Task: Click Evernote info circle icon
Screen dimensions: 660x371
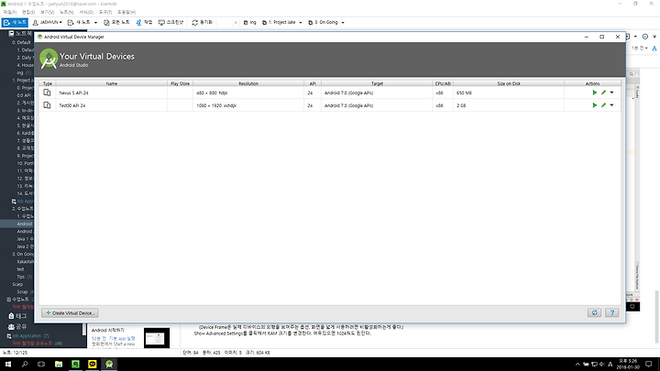Action: 644,37
